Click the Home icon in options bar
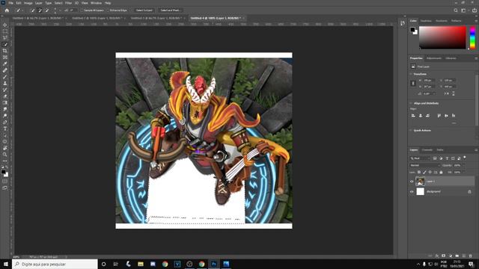This screenshot has height=269, width=479. click(7, 10)
